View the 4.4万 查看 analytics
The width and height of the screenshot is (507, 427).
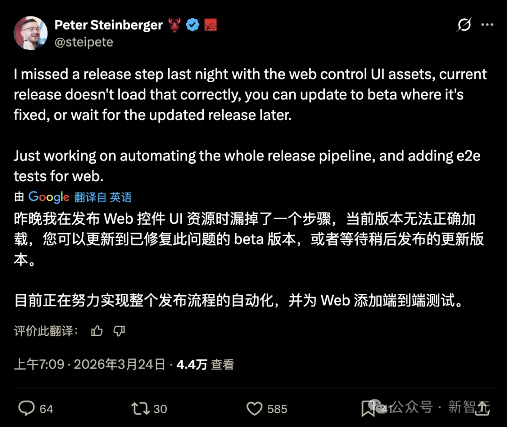point(205,365)
